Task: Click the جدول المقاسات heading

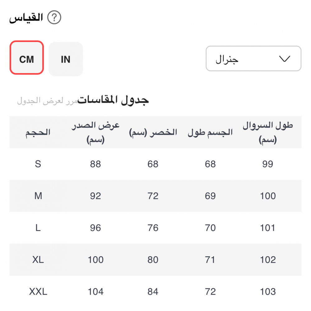Action: pos(113,100)
